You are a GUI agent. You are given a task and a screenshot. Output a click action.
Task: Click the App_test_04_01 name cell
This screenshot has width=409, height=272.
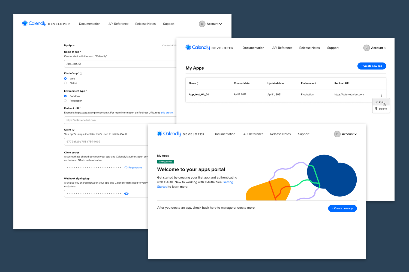[199, 95]
